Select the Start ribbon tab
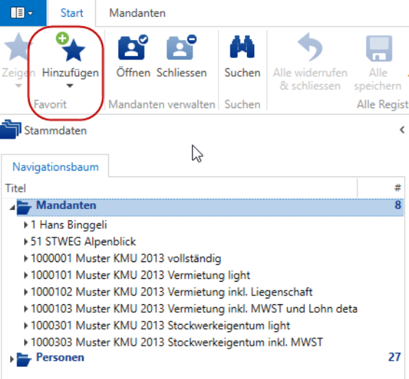The width and height of the screenshot is (409, 379). (72, 13)
